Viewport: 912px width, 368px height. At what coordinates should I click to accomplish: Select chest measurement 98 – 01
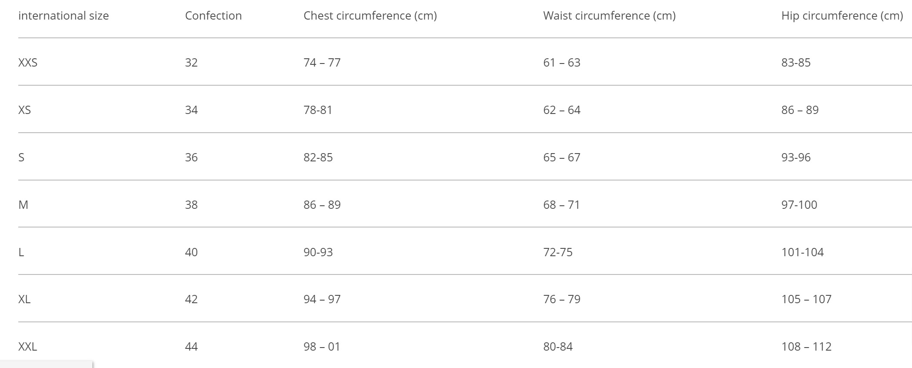pyautogui.click(x=322, y=347)
